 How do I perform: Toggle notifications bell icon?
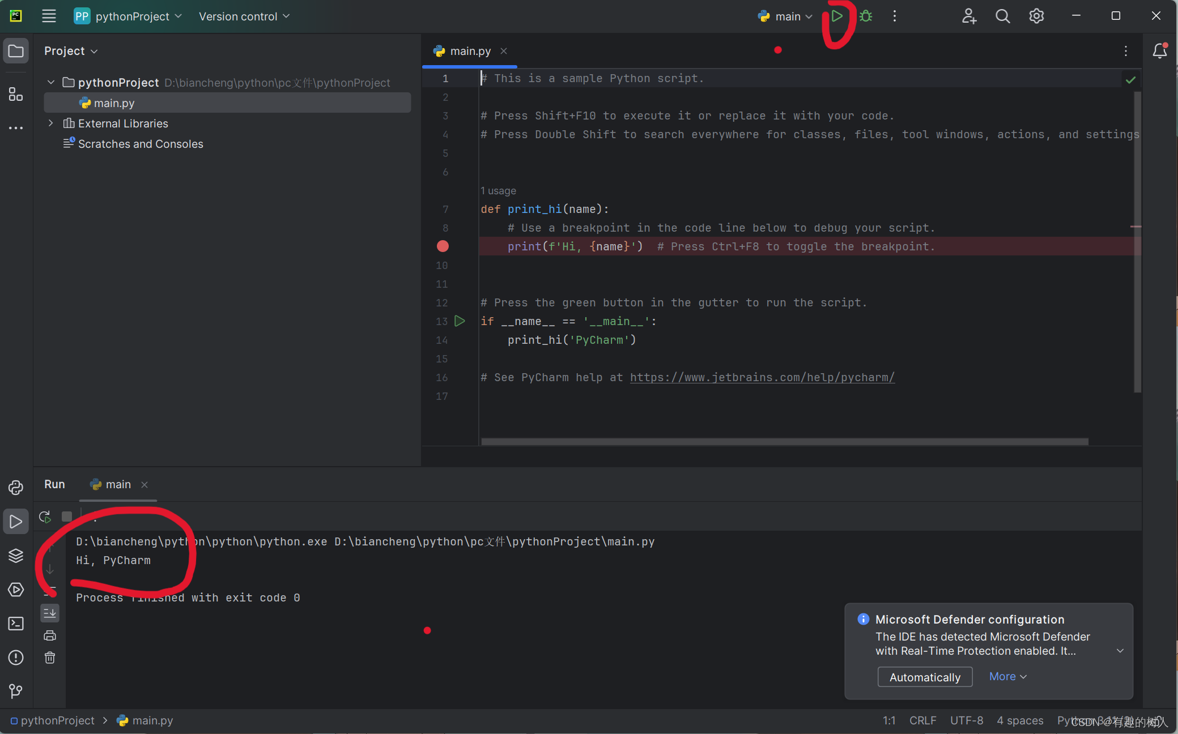[x=1159, y=51]
